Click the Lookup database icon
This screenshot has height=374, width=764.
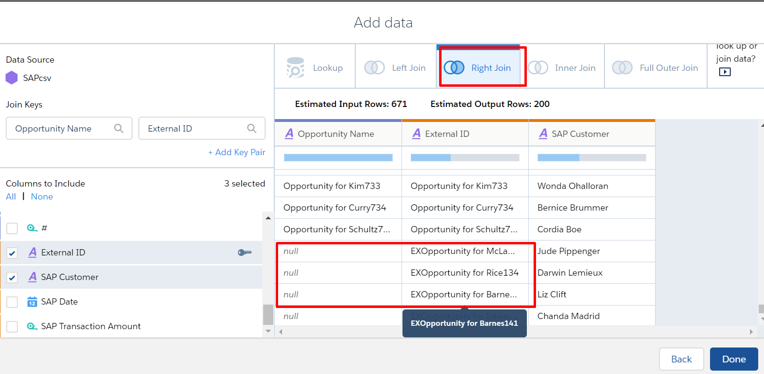(x=295, y=68)
